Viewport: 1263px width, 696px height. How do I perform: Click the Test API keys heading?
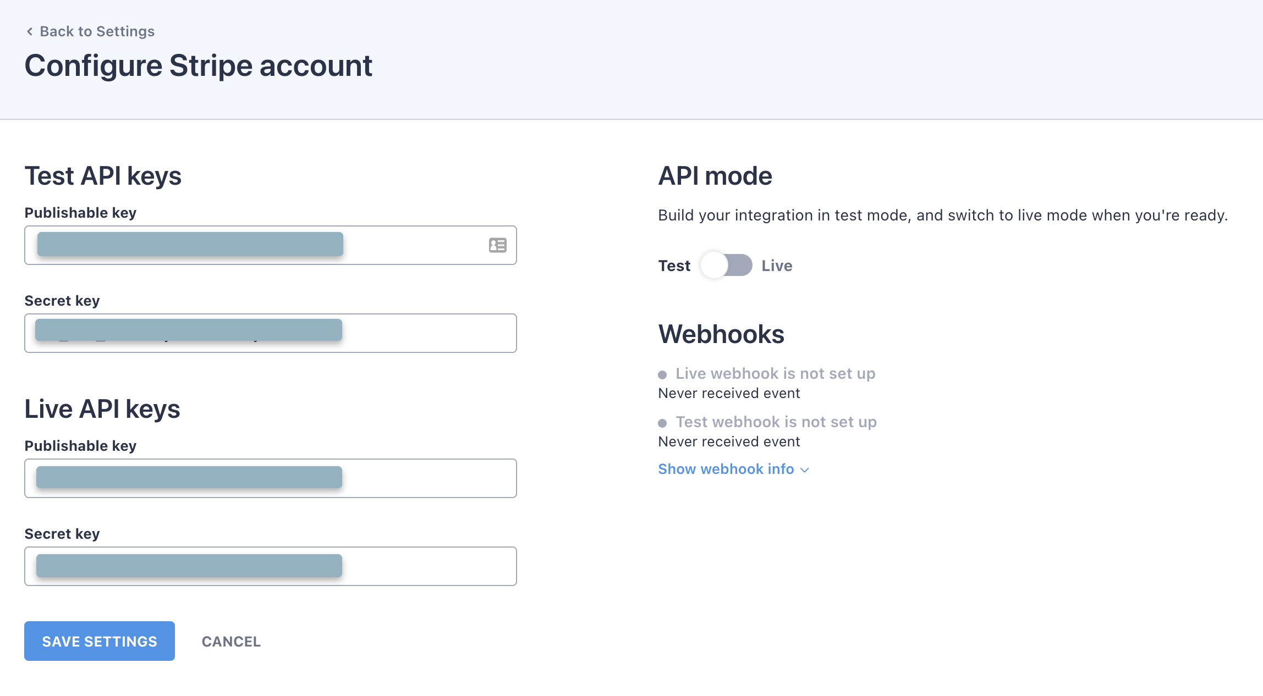[103, 176]
